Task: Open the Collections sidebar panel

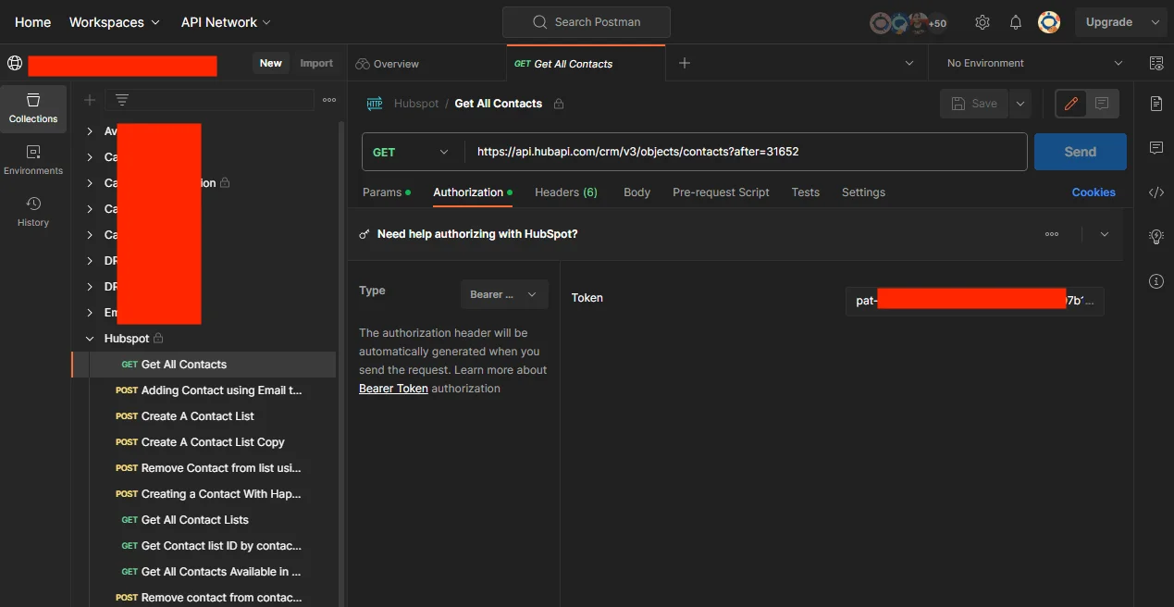Action: tap(33, 108)
